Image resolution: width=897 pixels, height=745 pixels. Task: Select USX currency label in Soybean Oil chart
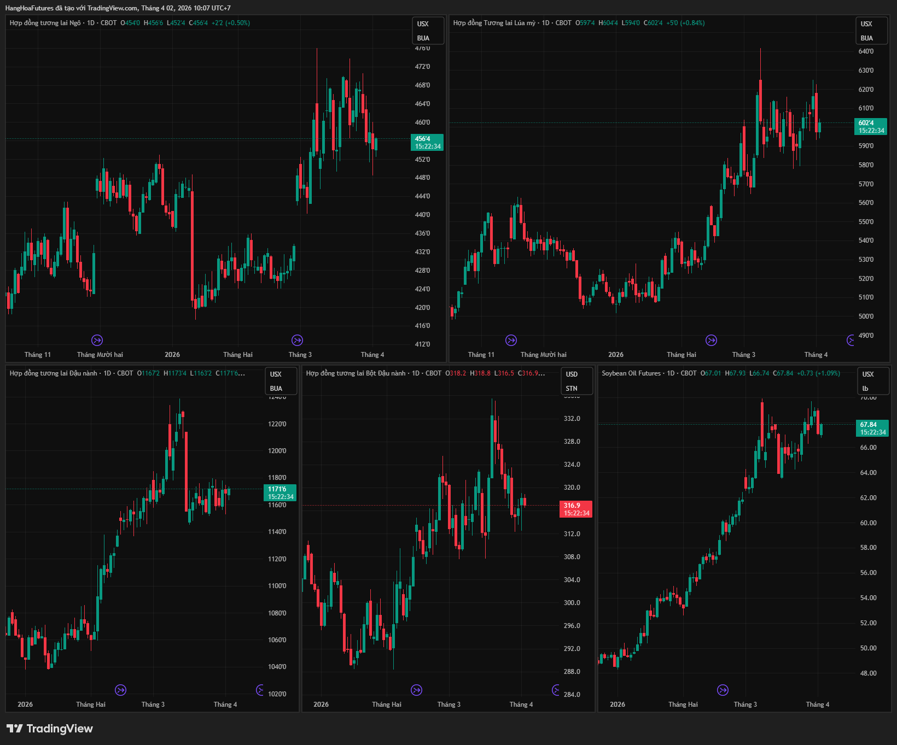pyautogui.click(x=868, y=374)
